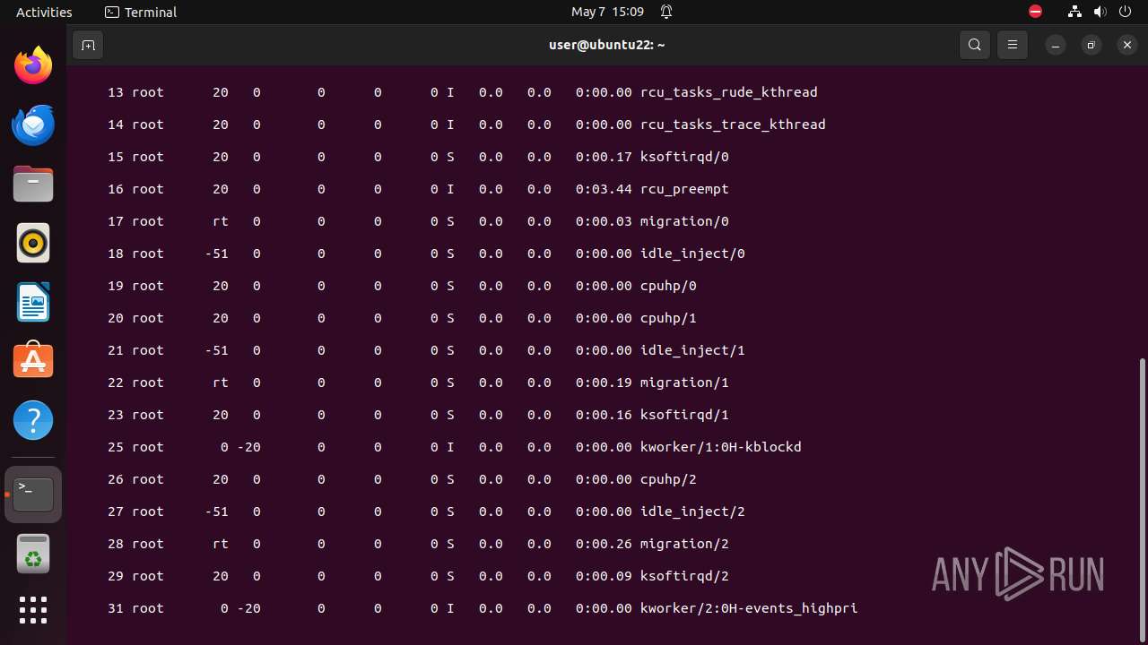Click the notification bell icon
Viewport: 1148px width, 645px height.
(x=666, y=12)
